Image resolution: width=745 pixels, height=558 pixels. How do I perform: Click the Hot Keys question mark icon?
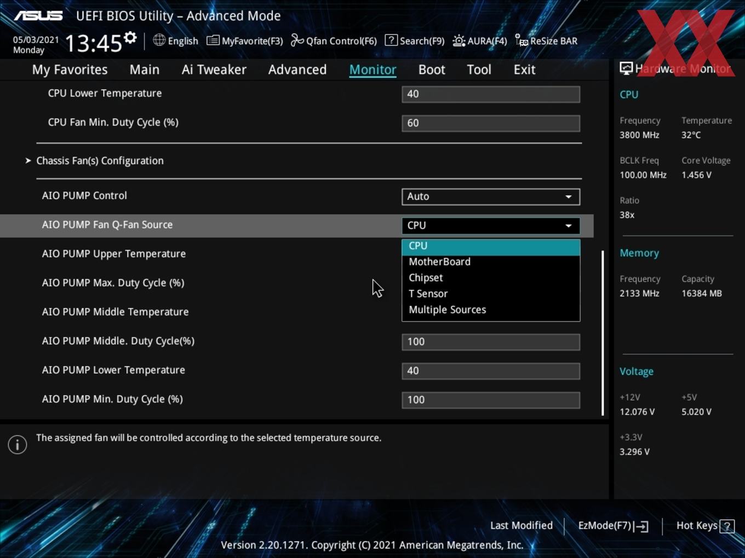point(727,526)
